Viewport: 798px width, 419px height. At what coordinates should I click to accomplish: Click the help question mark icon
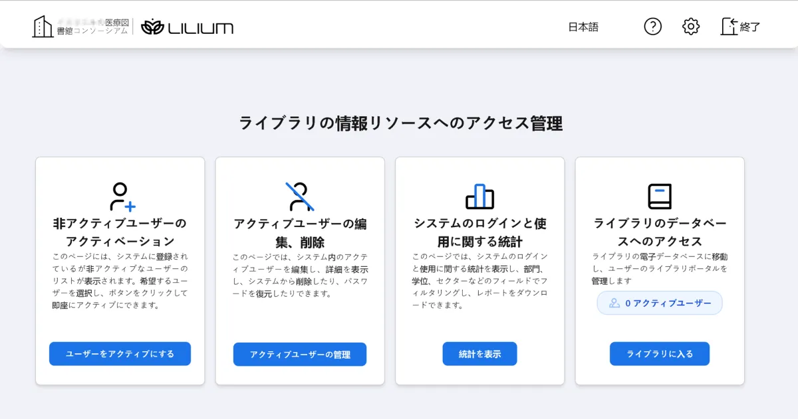(653, 27)
